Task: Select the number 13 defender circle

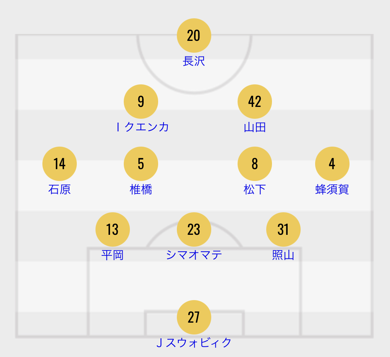Action: pyautogui.click(x=112, y=229)
